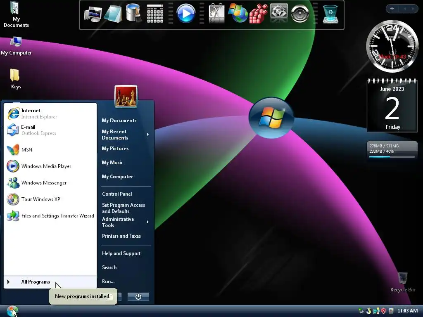The image size is (423, 317).
Task: Click the round metallic power dock icon
Action: tap(300, 14)
